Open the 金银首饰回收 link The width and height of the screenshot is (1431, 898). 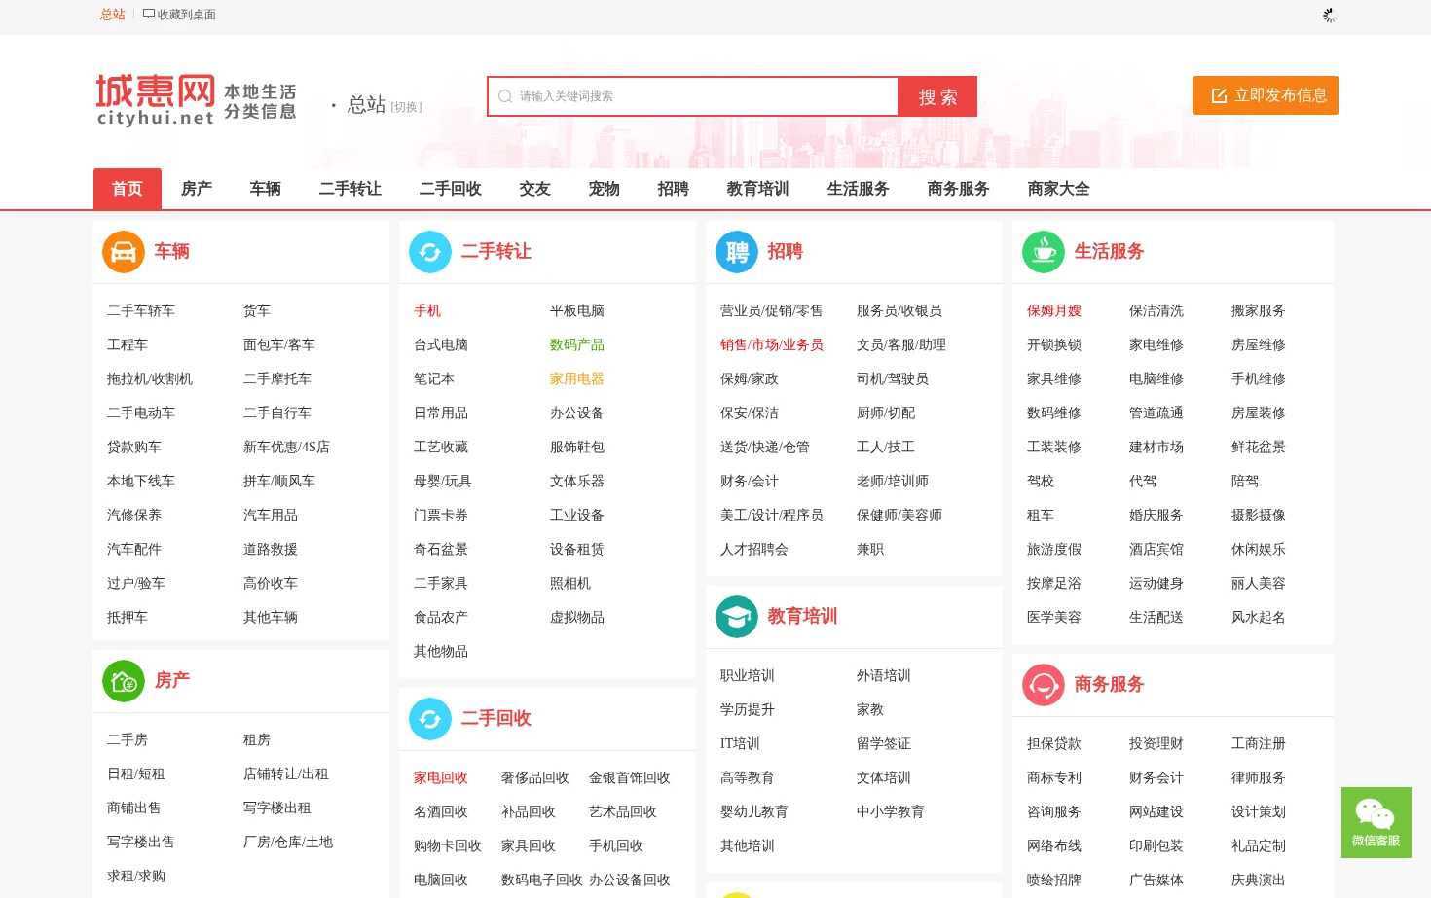[630, 778]
